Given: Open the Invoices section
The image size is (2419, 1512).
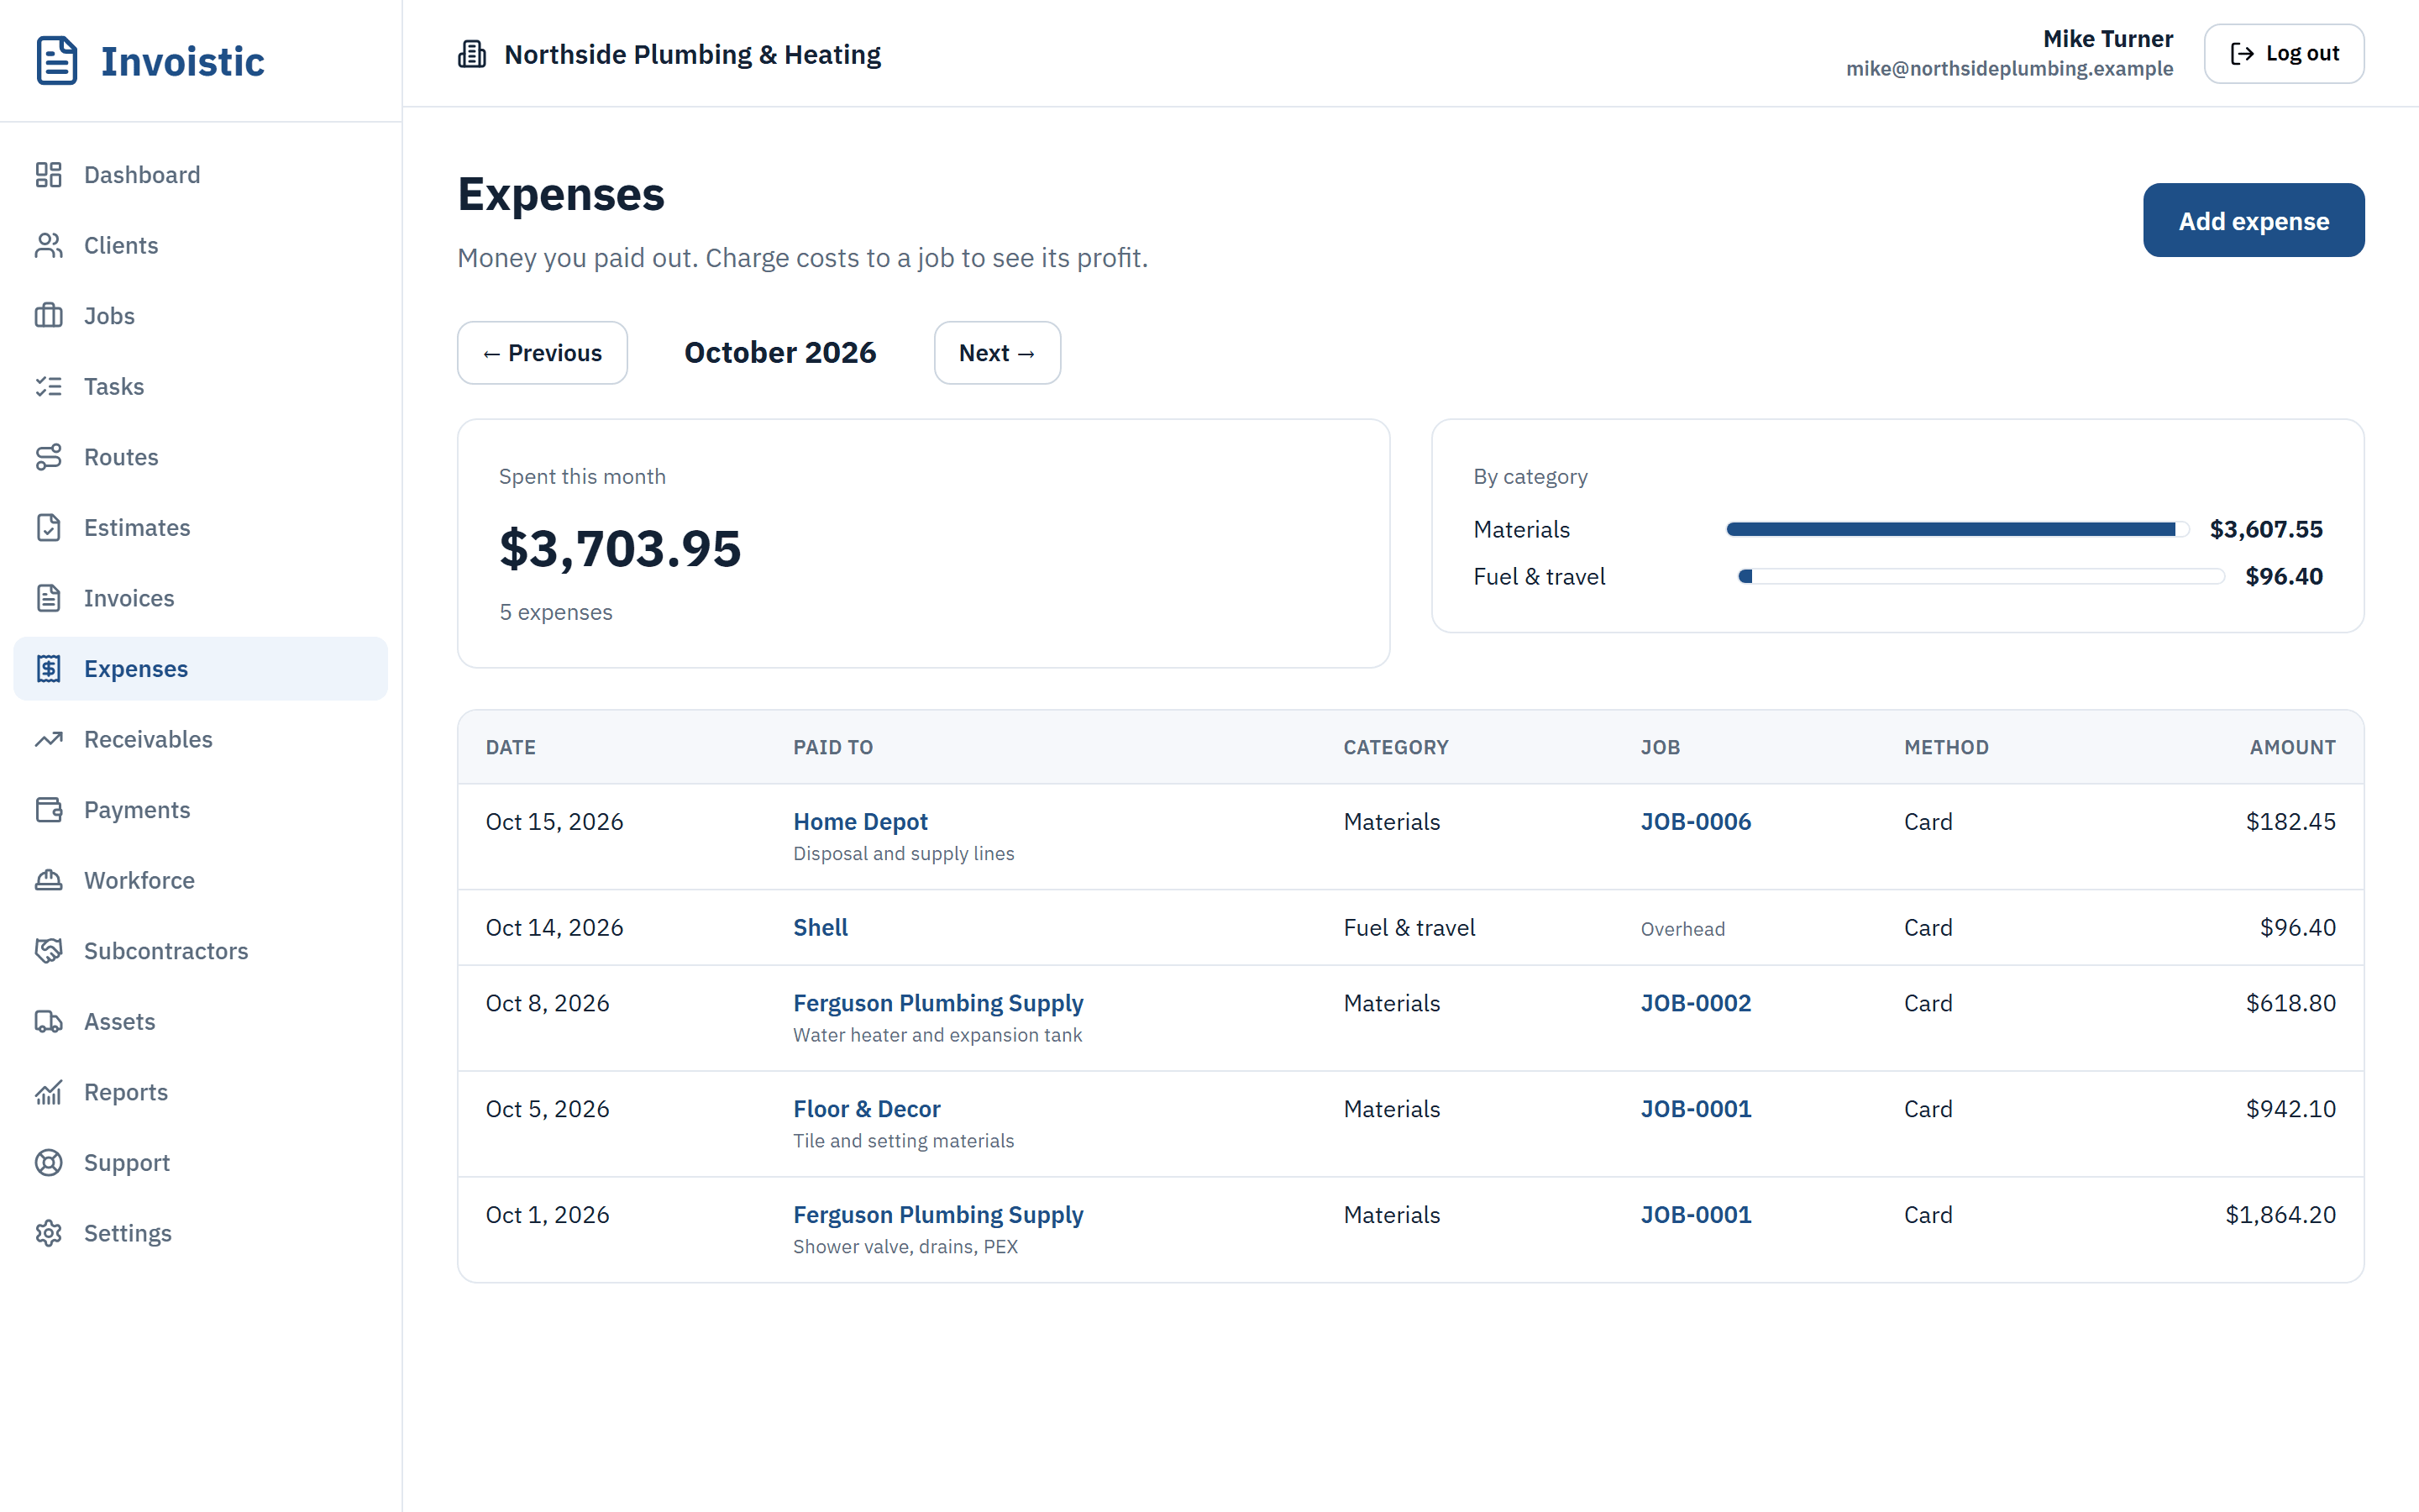Looking at the screenshot, I should click(x=200, y=598).
